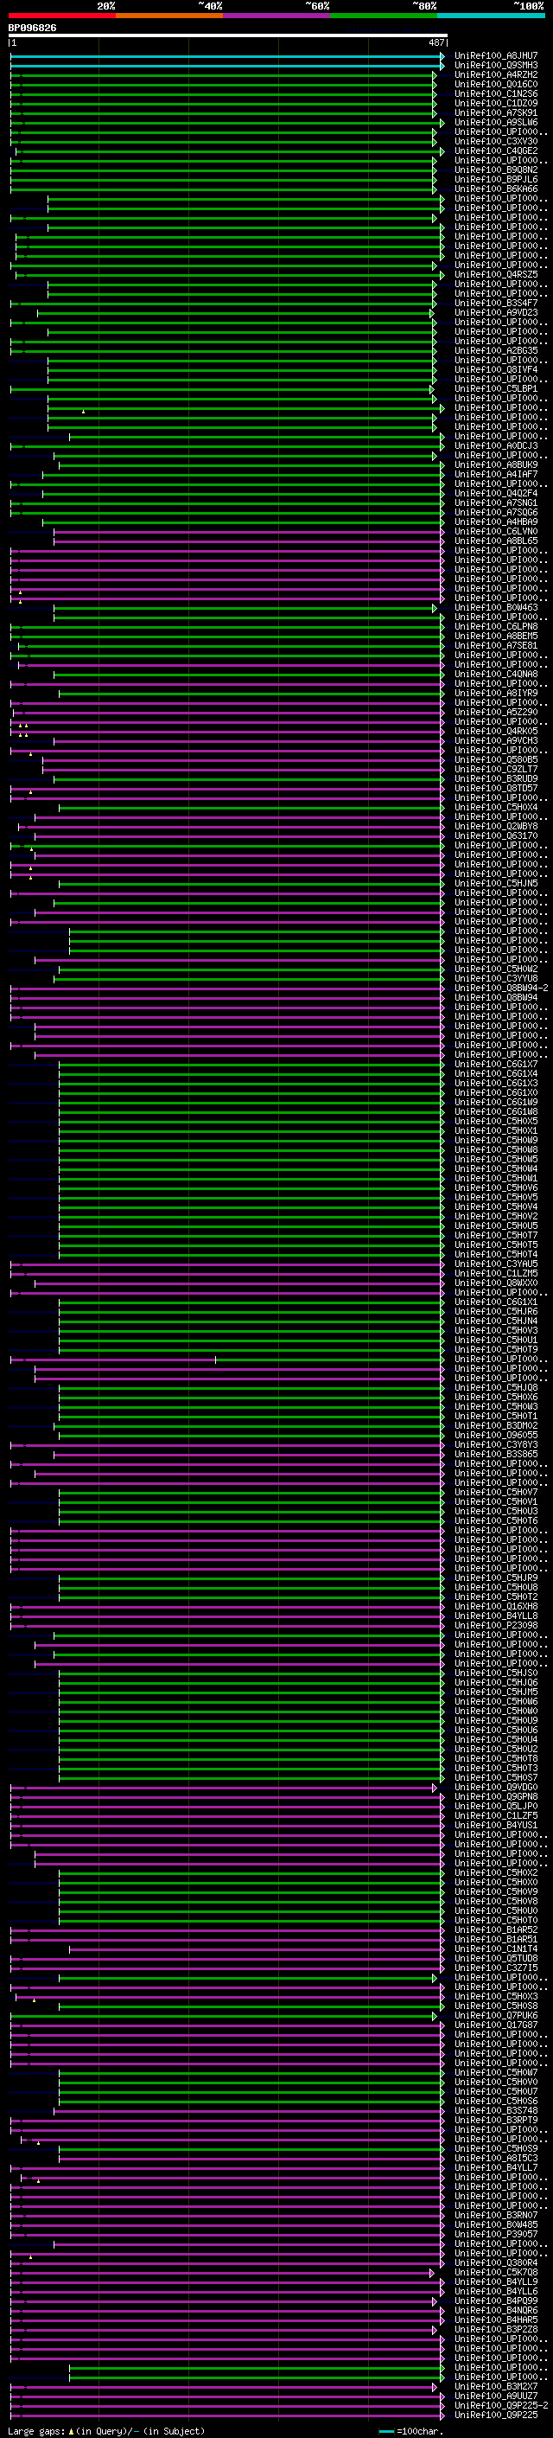Screen dimensions: 553x2438
Task: Open hit UniRef100_Q016C0
Action: 496,84
